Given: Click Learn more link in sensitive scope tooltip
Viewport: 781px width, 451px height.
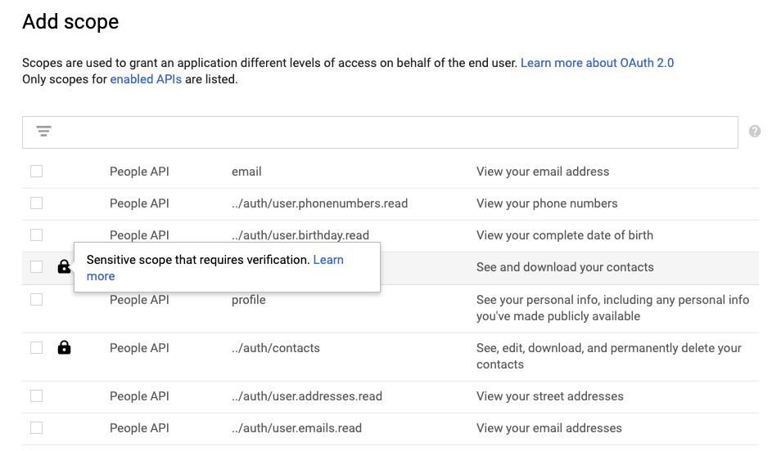Looking at the screenshot, I should [327, 260].
